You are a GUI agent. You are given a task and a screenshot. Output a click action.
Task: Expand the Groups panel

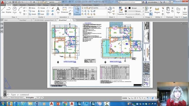pos(148,17)
